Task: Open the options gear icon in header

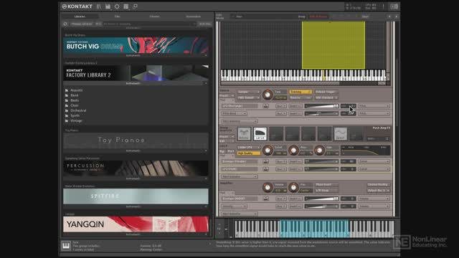Action: point(117,6)
